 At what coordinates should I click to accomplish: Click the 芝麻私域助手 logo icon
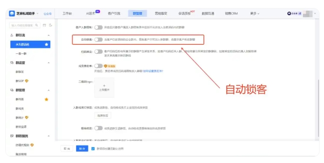tap(12, 13)
